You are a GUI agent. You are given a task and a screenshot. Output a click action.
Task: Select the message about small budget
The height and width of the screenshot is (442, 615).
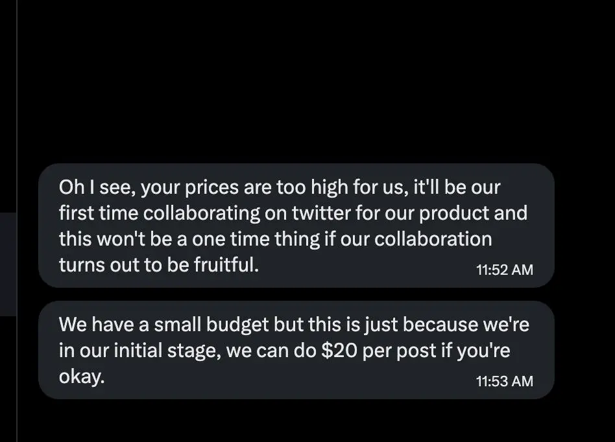[x=296, y=350]
